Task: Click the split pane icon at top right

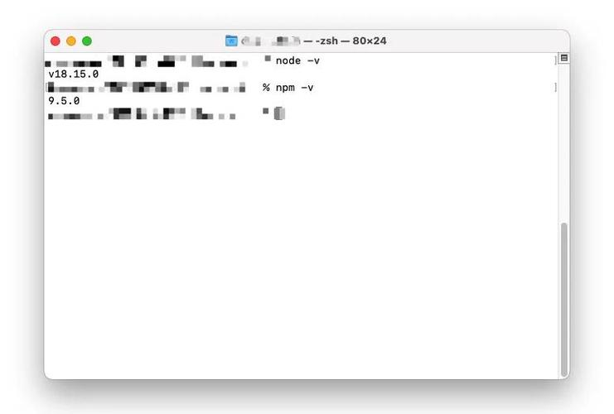Action: pyautogui.click(x=563, y=59)
